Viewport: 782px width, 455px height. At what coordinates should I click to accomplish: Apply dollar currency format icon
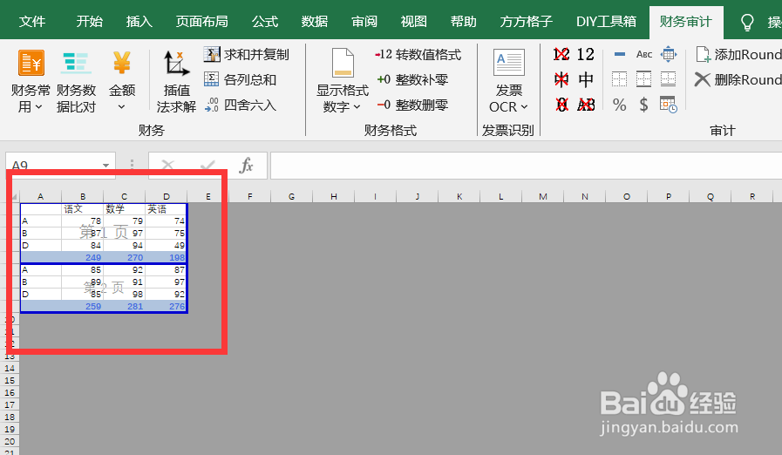(x=644, y=105)
